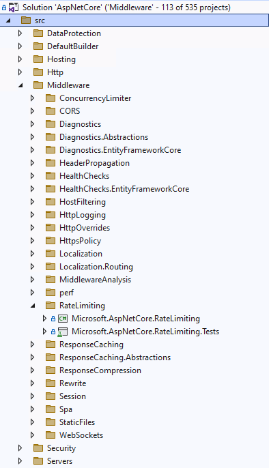This screenshot has width=269, height=468.
Task: Click the WebSockets folder icon
Action: (x=51, y=435)
